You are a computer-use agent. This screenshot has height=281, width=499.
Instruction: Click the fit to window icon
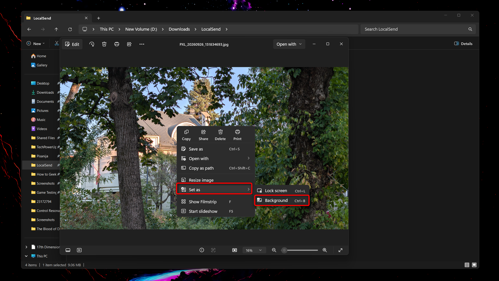pyautogui.click(x=235, y=250)
